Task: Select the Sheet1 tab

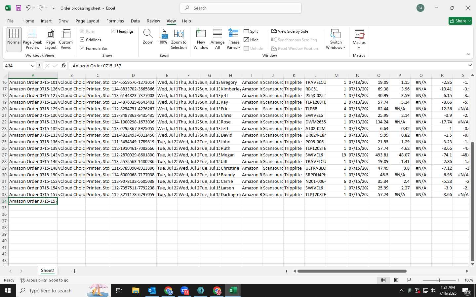Action: click(48, 271)
